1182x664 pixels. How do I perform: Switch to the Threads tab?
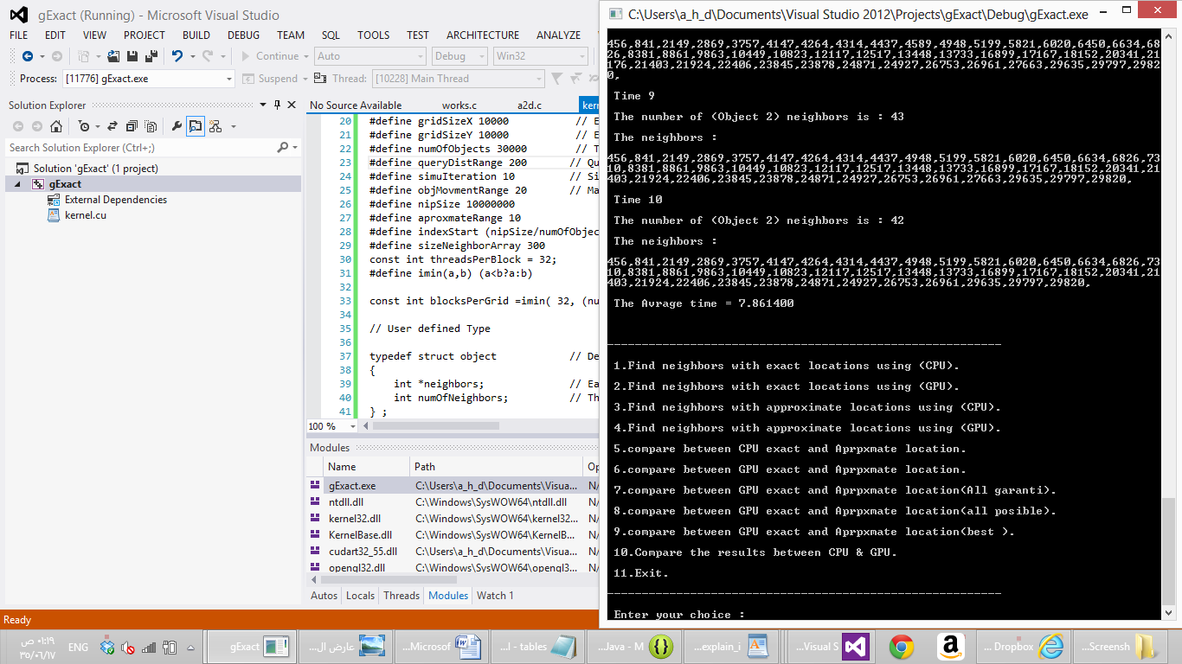pyautogui.click(x=401, y=595)
